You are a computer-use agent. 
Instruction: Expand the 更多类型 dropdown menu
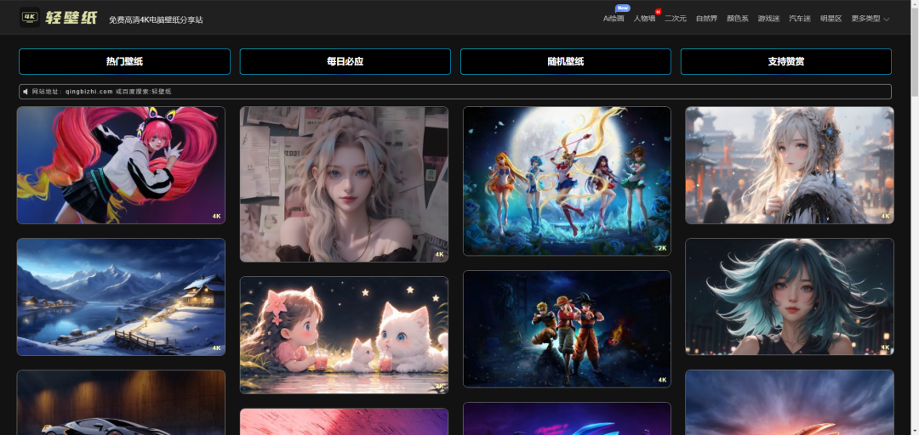point(870,19)
